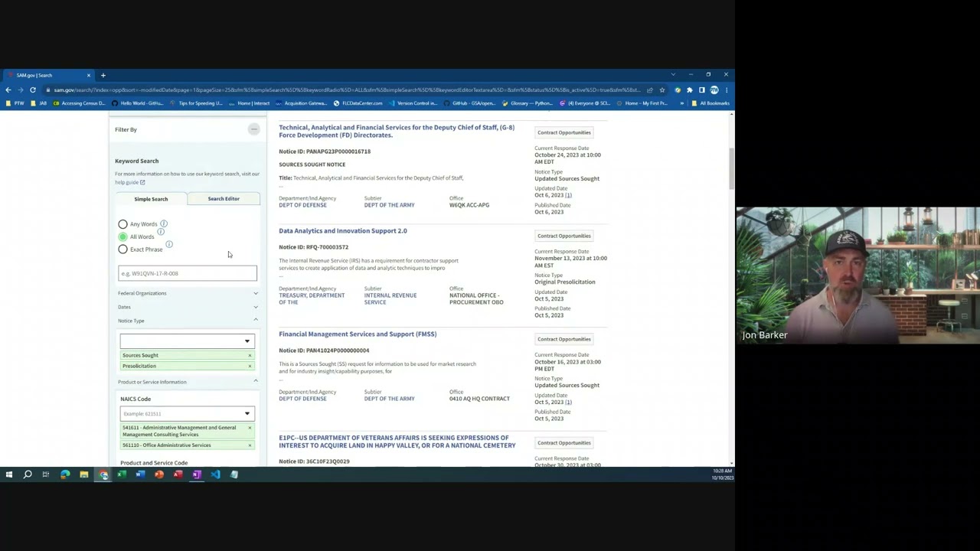Focus the keyword search input field

188,273
